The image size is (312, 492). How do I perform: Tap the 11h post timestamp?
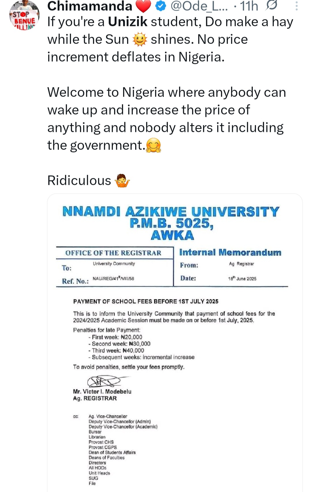(249, 6)
